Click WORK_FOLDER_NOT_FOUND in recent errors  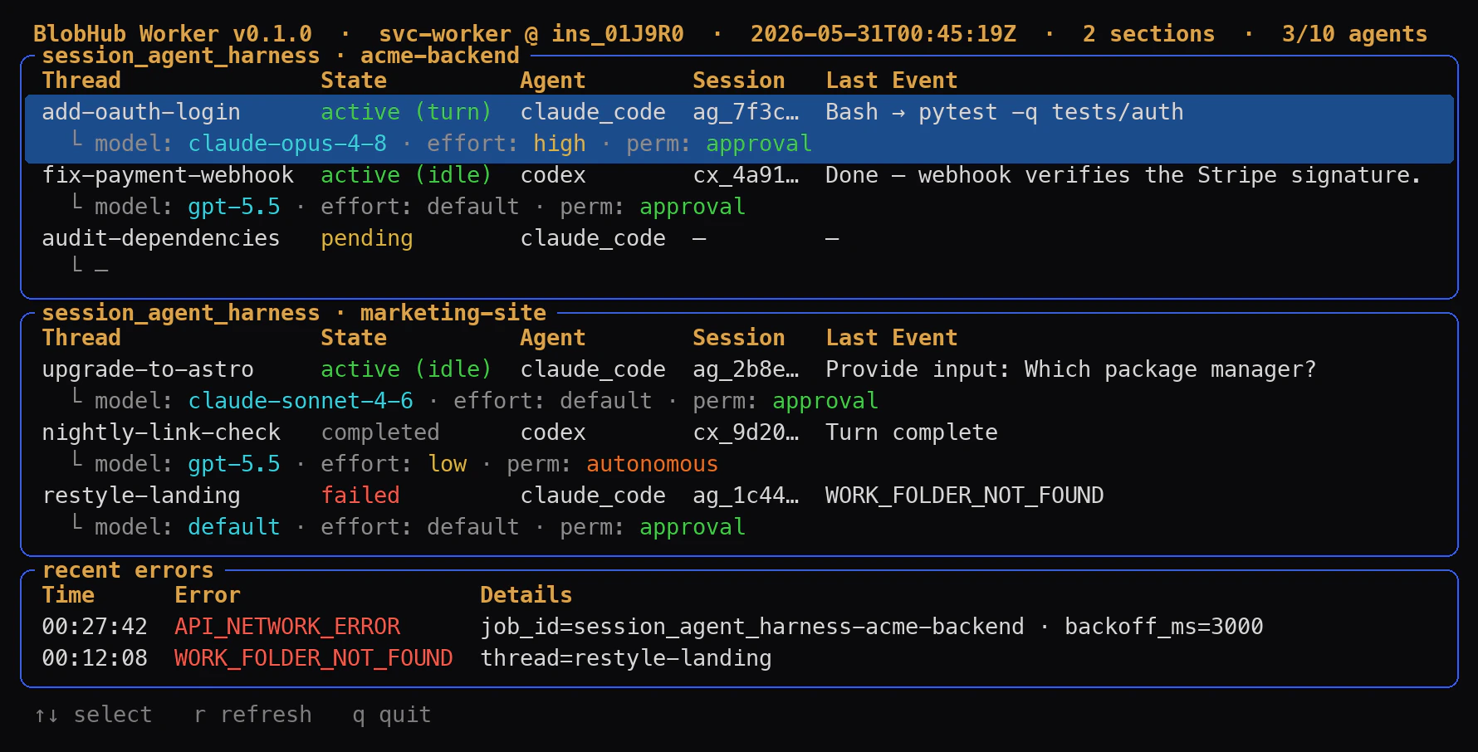(x=314, y=658)
